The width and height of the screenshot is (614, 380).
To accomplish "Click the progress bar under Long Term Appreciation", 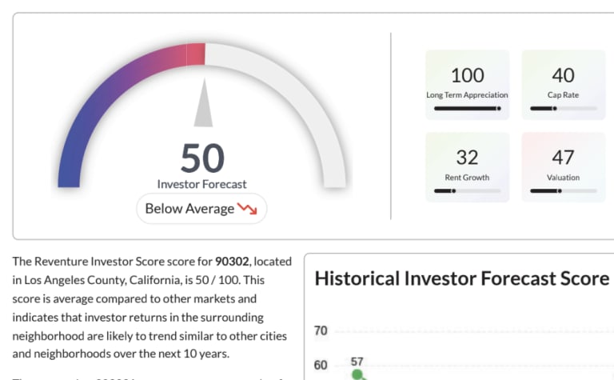I will coord(467,108).
